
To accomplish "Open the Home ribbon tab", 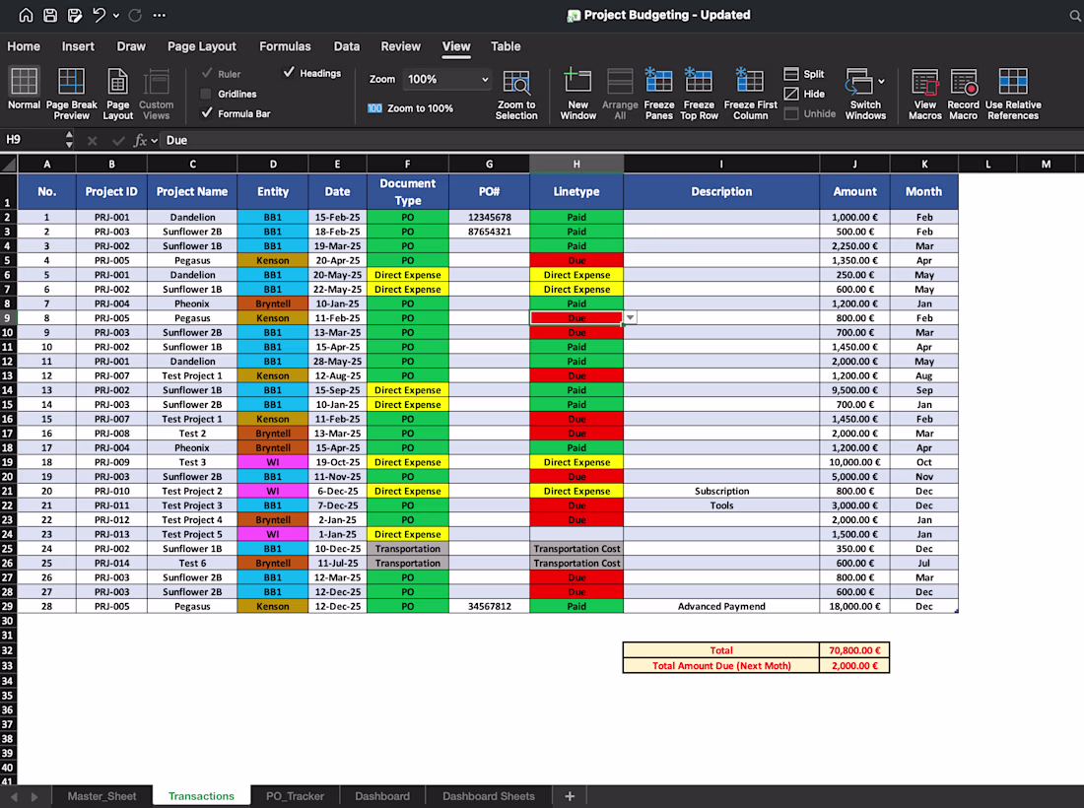I will pos(24,46).
